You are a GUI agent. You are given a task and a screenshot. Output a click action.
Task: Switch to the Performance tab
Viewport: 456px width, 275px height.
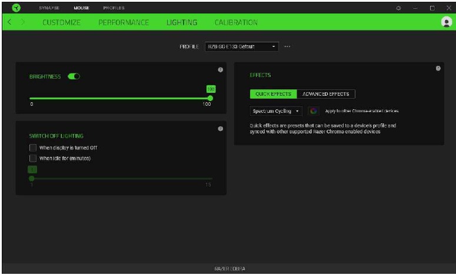124,22
